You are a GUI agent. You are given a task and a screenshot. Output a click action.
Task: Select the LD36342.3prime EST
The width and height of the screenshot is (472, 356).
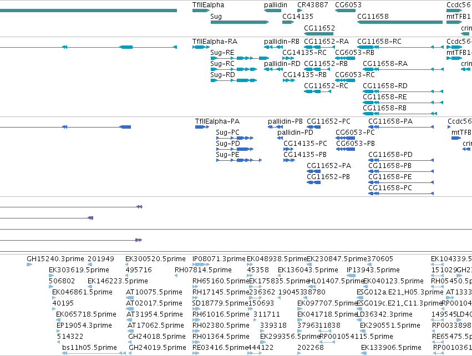tap(360, 320)
